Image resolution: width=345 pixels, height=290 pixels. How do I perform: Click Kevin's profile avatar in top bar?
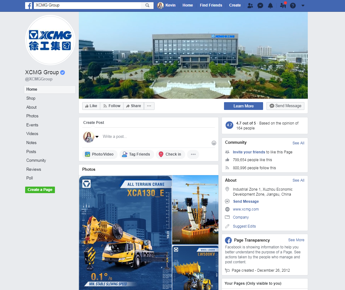tap(160, 5)
